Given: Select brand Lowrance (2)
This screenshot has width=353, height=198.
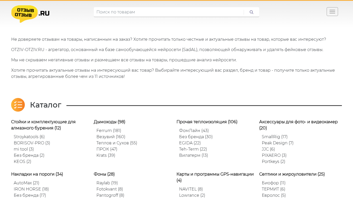Looking at the screenshot, I should pos(192,195).
